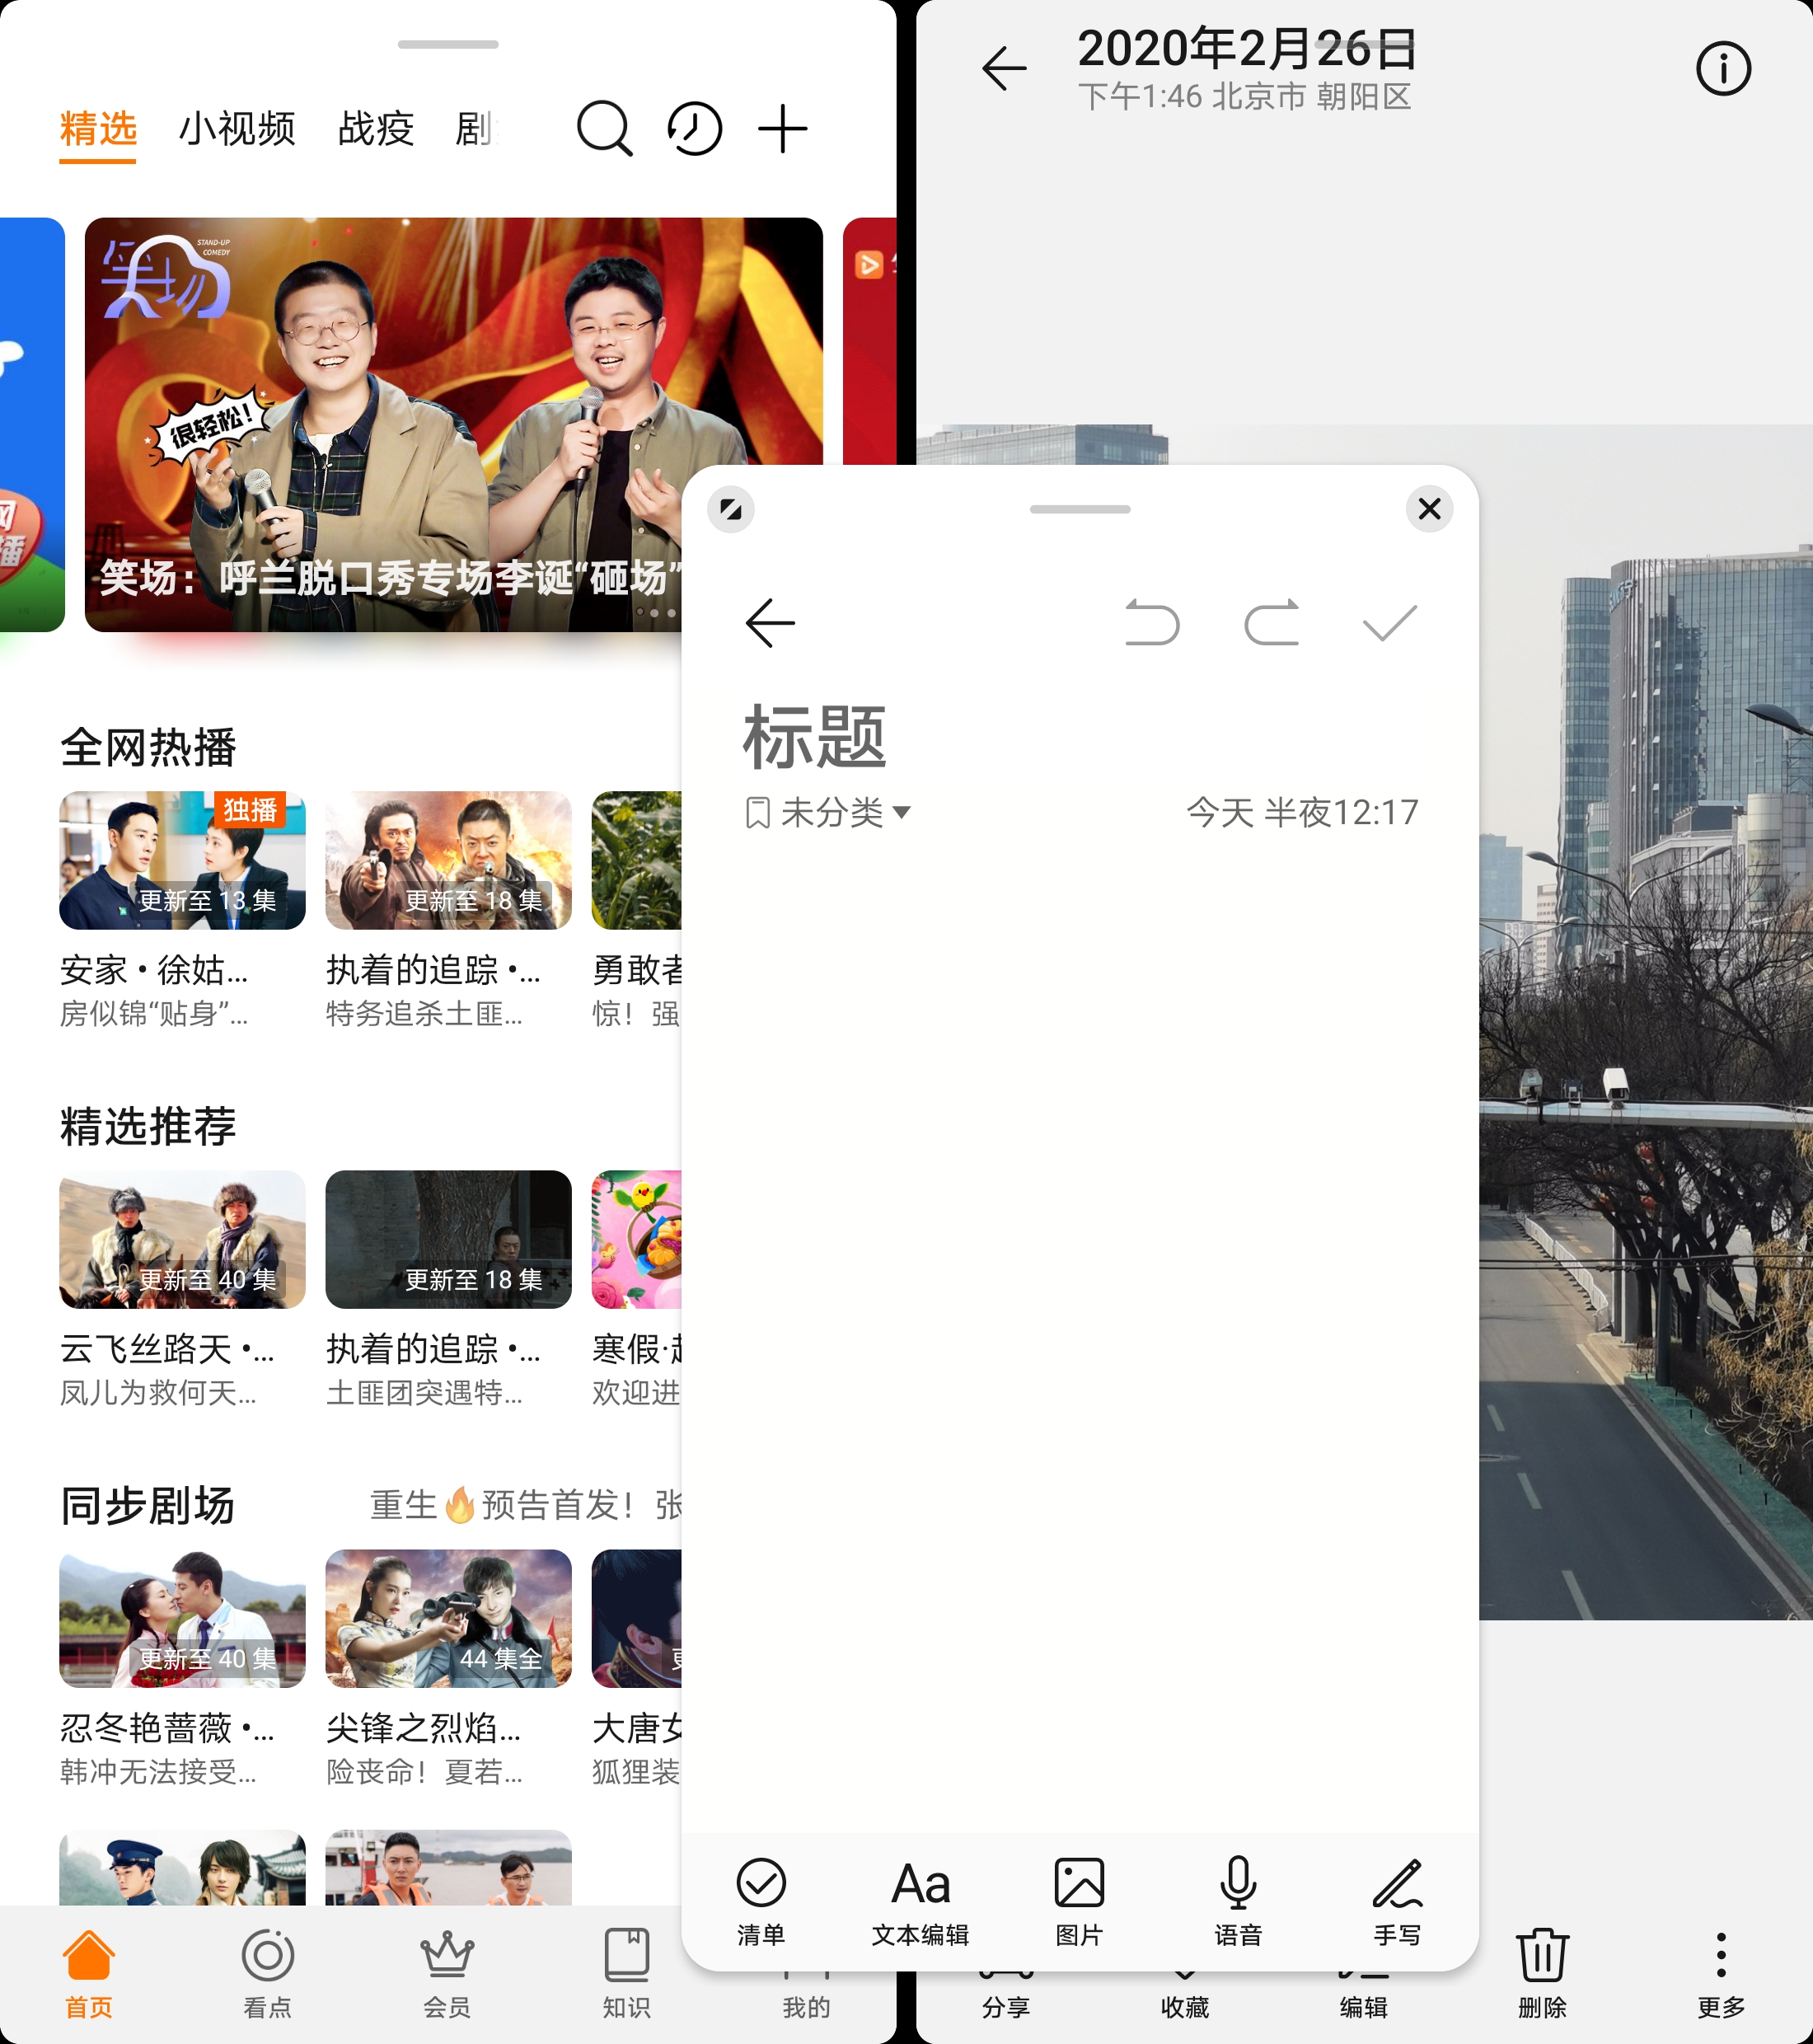Tap the 标题 title field

coord(815,737)
